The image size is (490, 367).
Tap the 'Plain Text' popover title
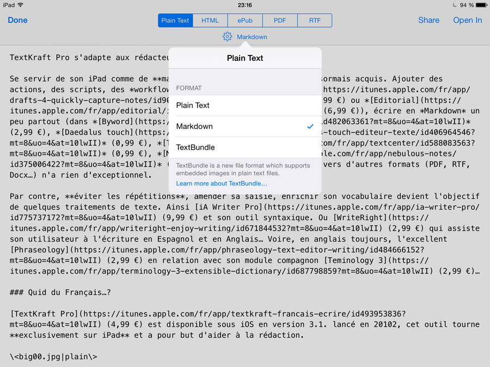[x=245, y=58]
